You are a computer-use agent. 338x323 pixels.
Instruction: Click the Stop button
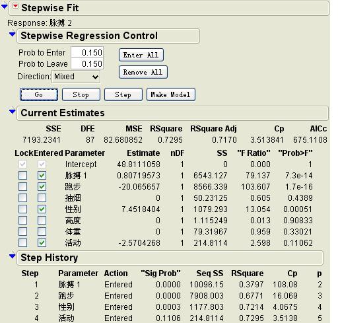[81, 94]
